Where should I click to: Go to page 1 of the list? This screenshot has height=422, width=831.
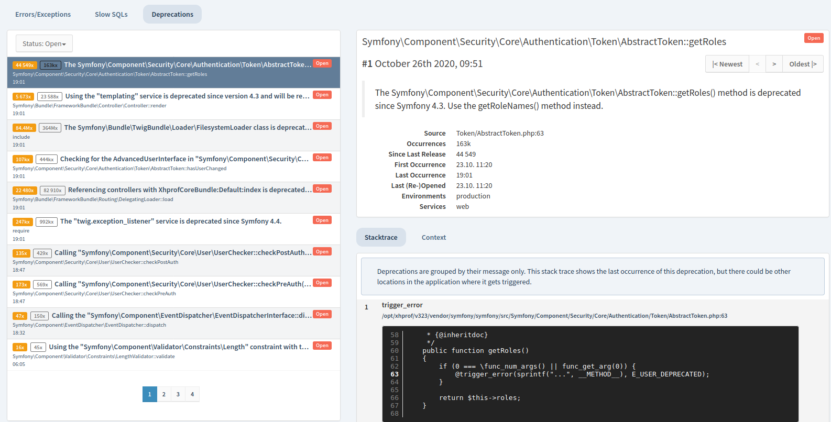click(149, 394)
